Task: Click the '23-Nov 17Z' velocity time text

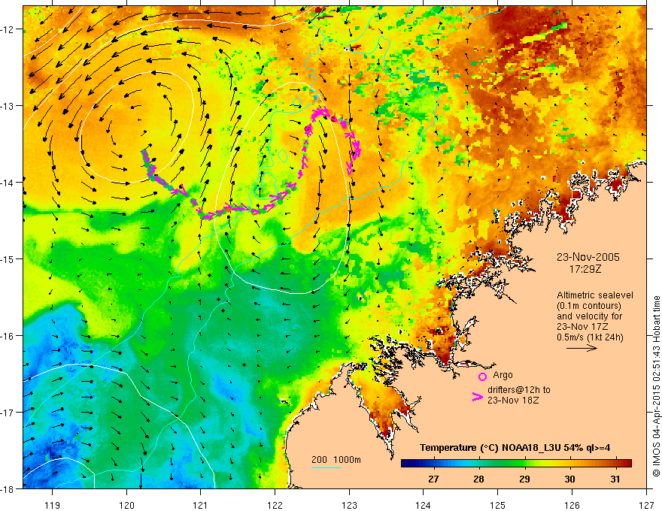Action: [582, 327]
